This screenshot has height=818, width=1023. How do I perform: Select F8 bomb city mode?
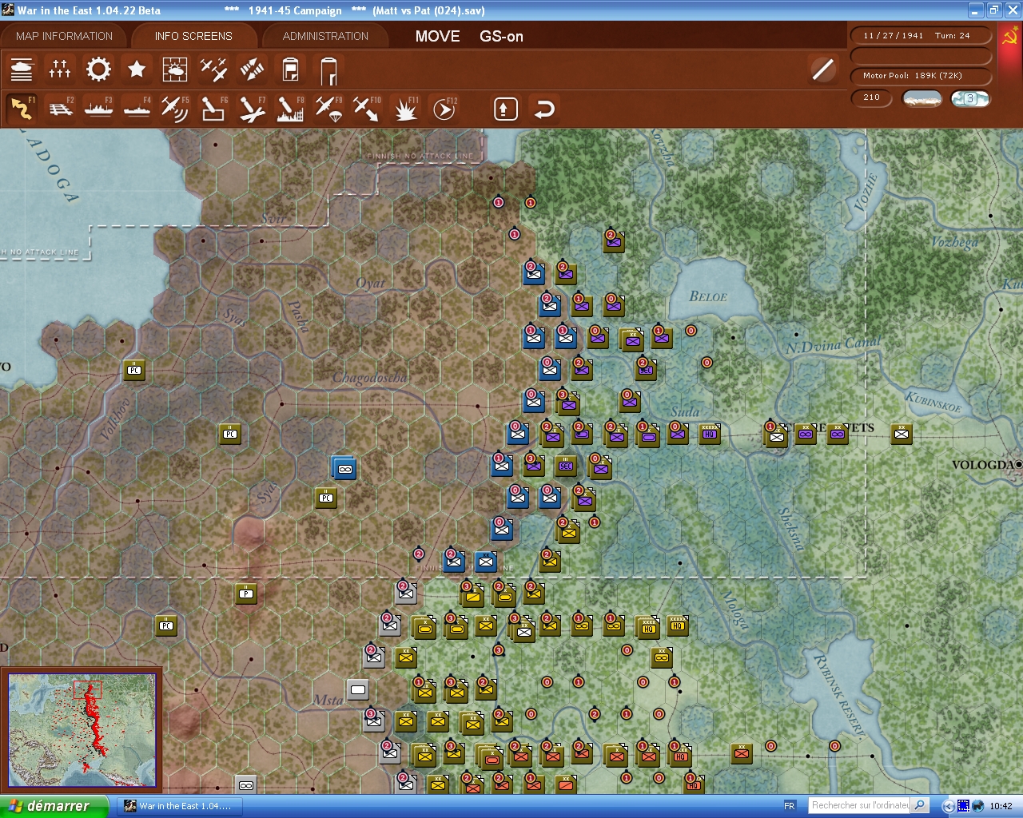point(290,109)
